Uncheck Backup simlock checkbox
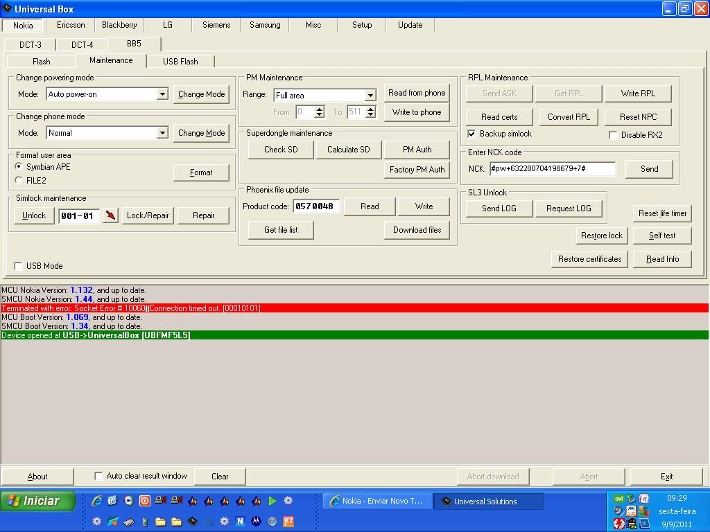Screen dimensions: 710x532 (x=471, y=134)
